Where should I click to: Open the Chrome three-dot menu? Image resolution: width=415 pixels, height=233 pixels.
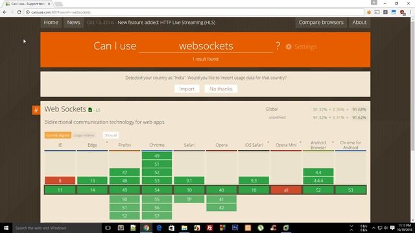410,12
